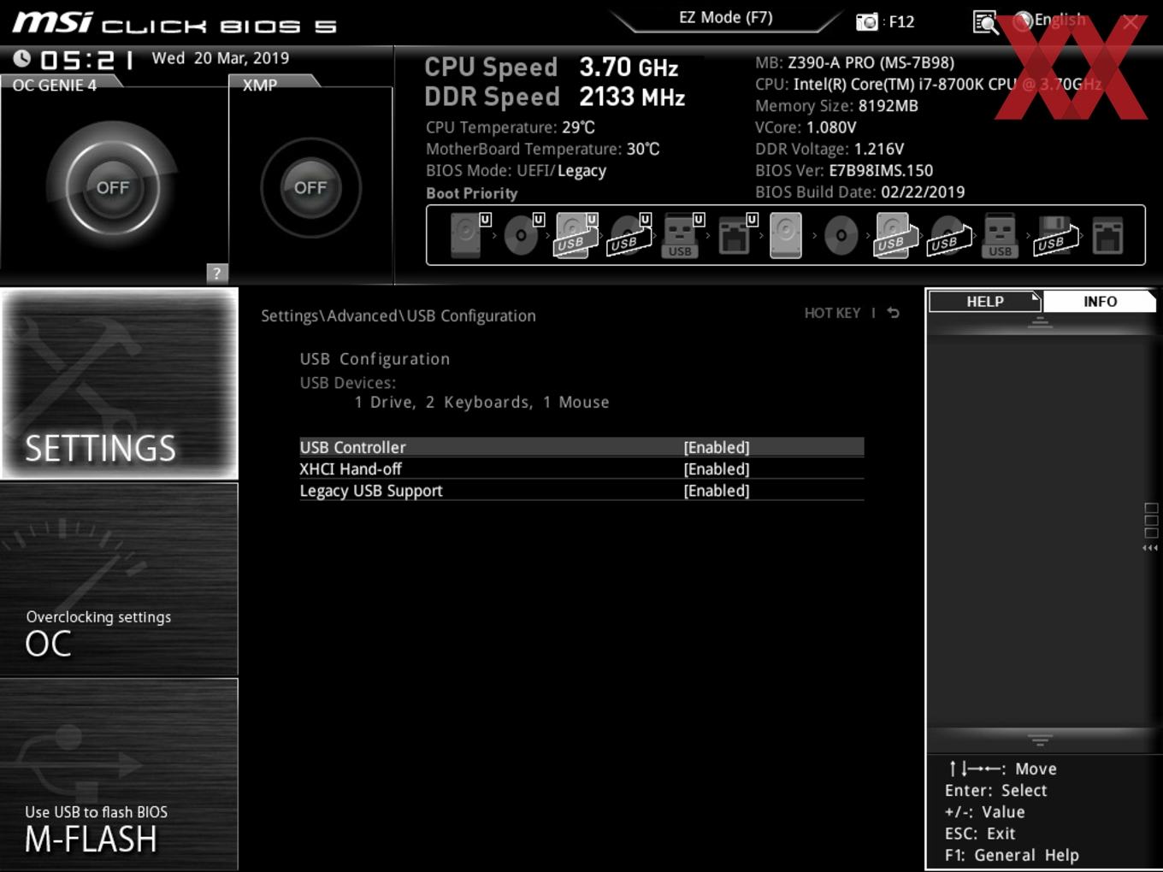Collapse the side panel using the right-edge arrows
1163x872 pixels.
[x=1151, y=547]
